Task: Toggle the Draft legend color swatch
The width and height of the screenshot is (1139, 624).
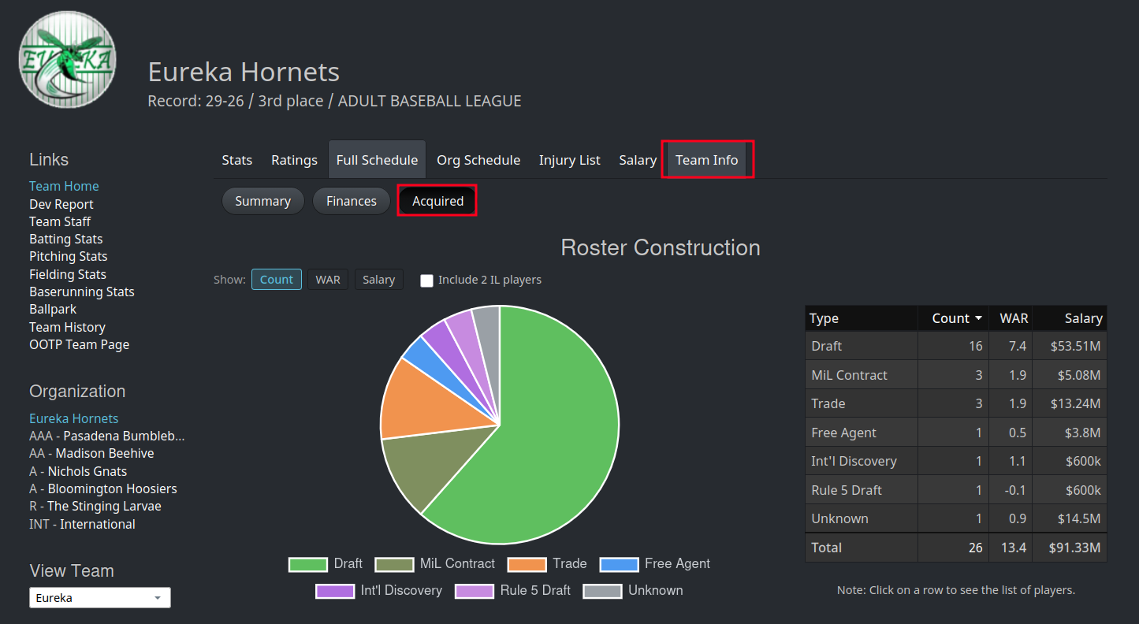Action: tap(307, 564)
